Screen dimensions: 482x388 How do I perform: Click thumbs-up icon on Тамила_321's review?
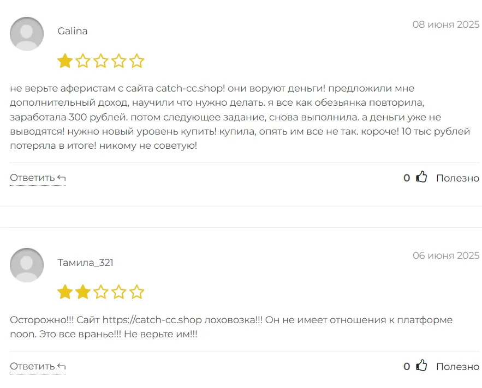pos(421,366)
